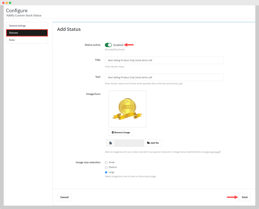259x209 pixels.
Task: Toggle the Status active switch
Action: pos(108,45)
